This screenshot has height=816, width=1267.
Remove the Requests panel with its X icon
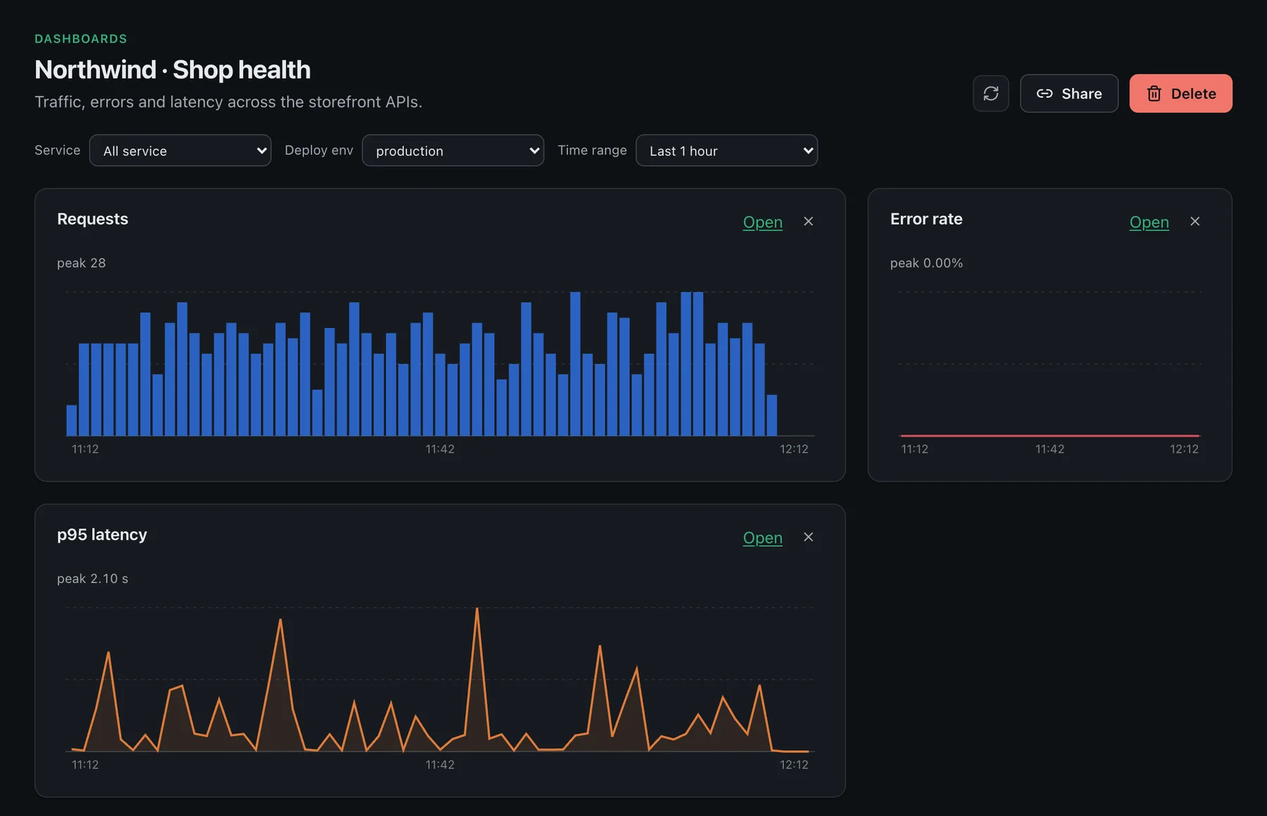[x=808, y=222]
